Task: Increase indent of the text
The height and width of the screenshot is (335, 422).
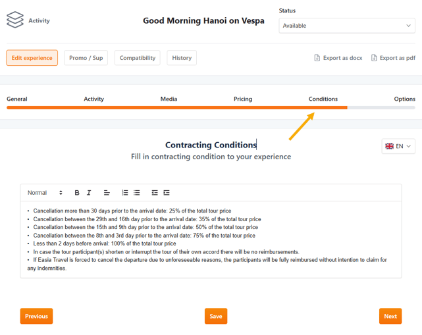Action: coord(167,193)
